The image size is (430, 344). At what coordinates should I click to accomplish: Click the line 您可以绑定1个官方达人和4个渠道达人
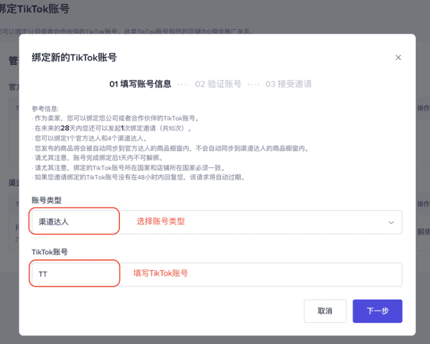[x=90, y=138]
